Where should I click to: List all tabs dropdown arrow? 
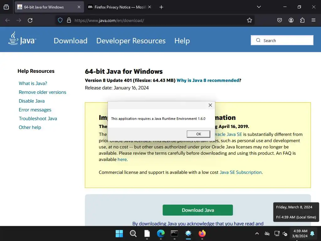click(259, 7)
